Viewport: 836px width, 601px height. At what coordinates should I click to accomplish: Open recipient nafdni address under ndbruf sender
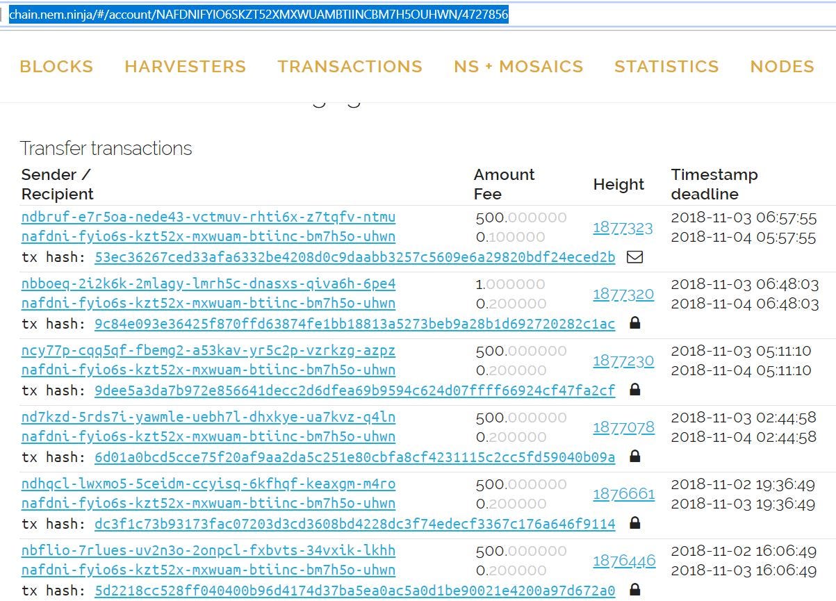(x=208, y=236)
